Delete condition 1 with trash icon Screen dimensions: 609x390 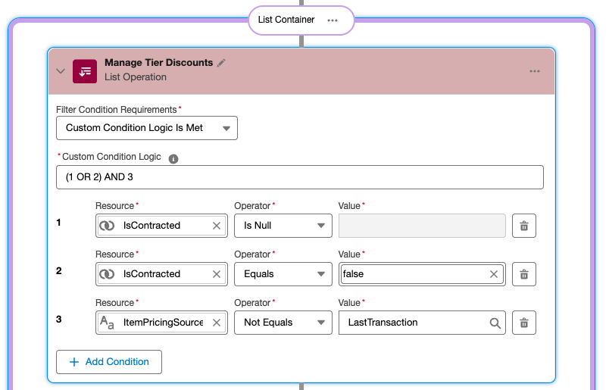coord(524,226)
